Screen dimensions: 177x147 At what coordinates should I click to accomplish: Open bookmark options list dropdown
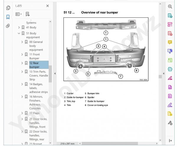[19, 14]
